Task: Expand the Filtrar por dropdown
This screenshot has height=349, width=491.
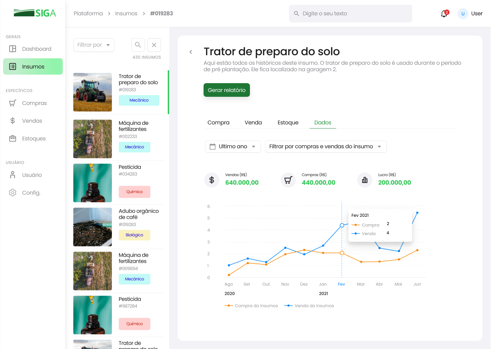Action: [x=94, y=45]
